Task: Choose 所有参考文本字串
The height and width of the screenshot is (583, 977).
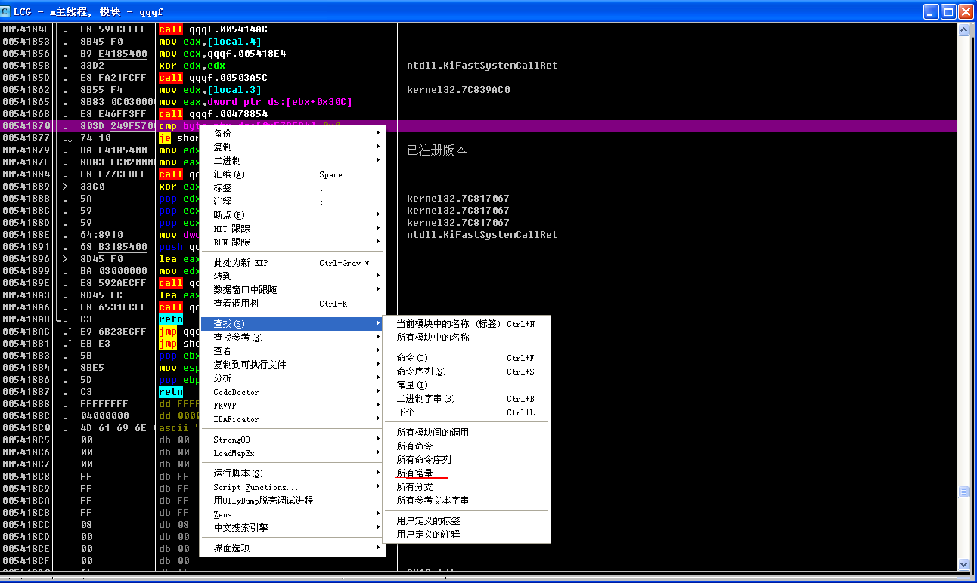Action: (x=467, y=500)
